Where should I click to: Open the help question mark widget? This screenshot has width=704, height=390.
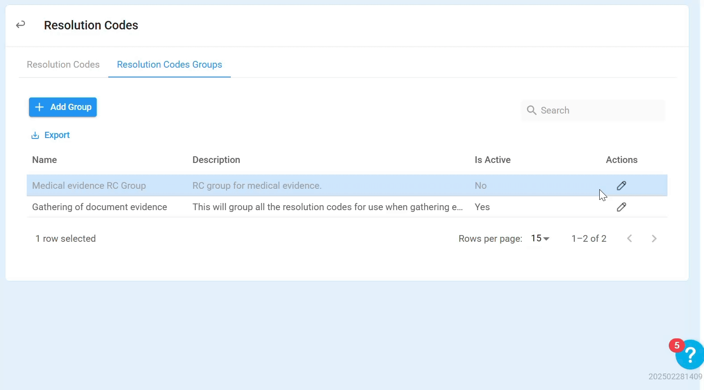(x=690, y=355)
